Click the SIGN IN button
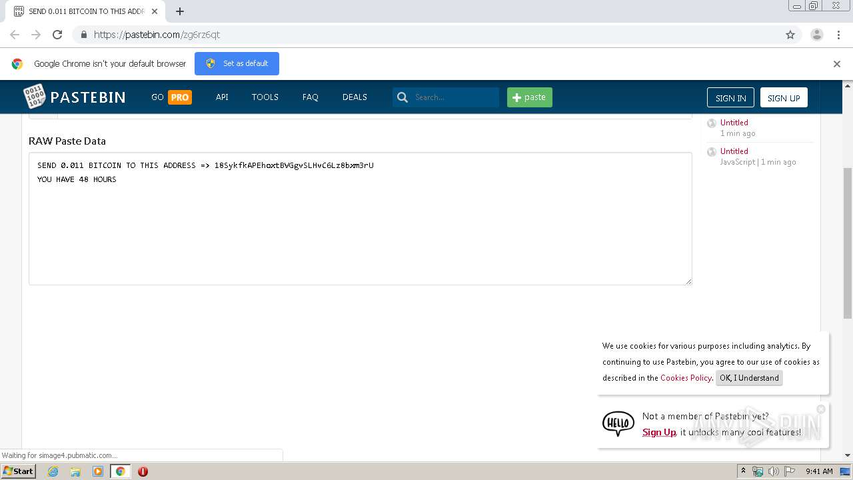 (x=730, y=97)
